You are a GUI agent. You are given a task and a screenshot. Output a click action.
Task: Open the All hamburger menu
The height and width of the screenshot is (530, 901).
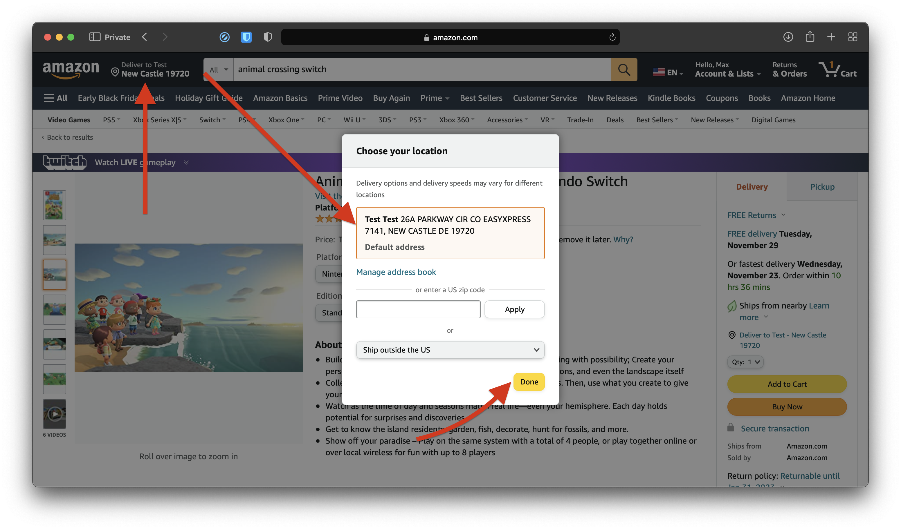55,98
